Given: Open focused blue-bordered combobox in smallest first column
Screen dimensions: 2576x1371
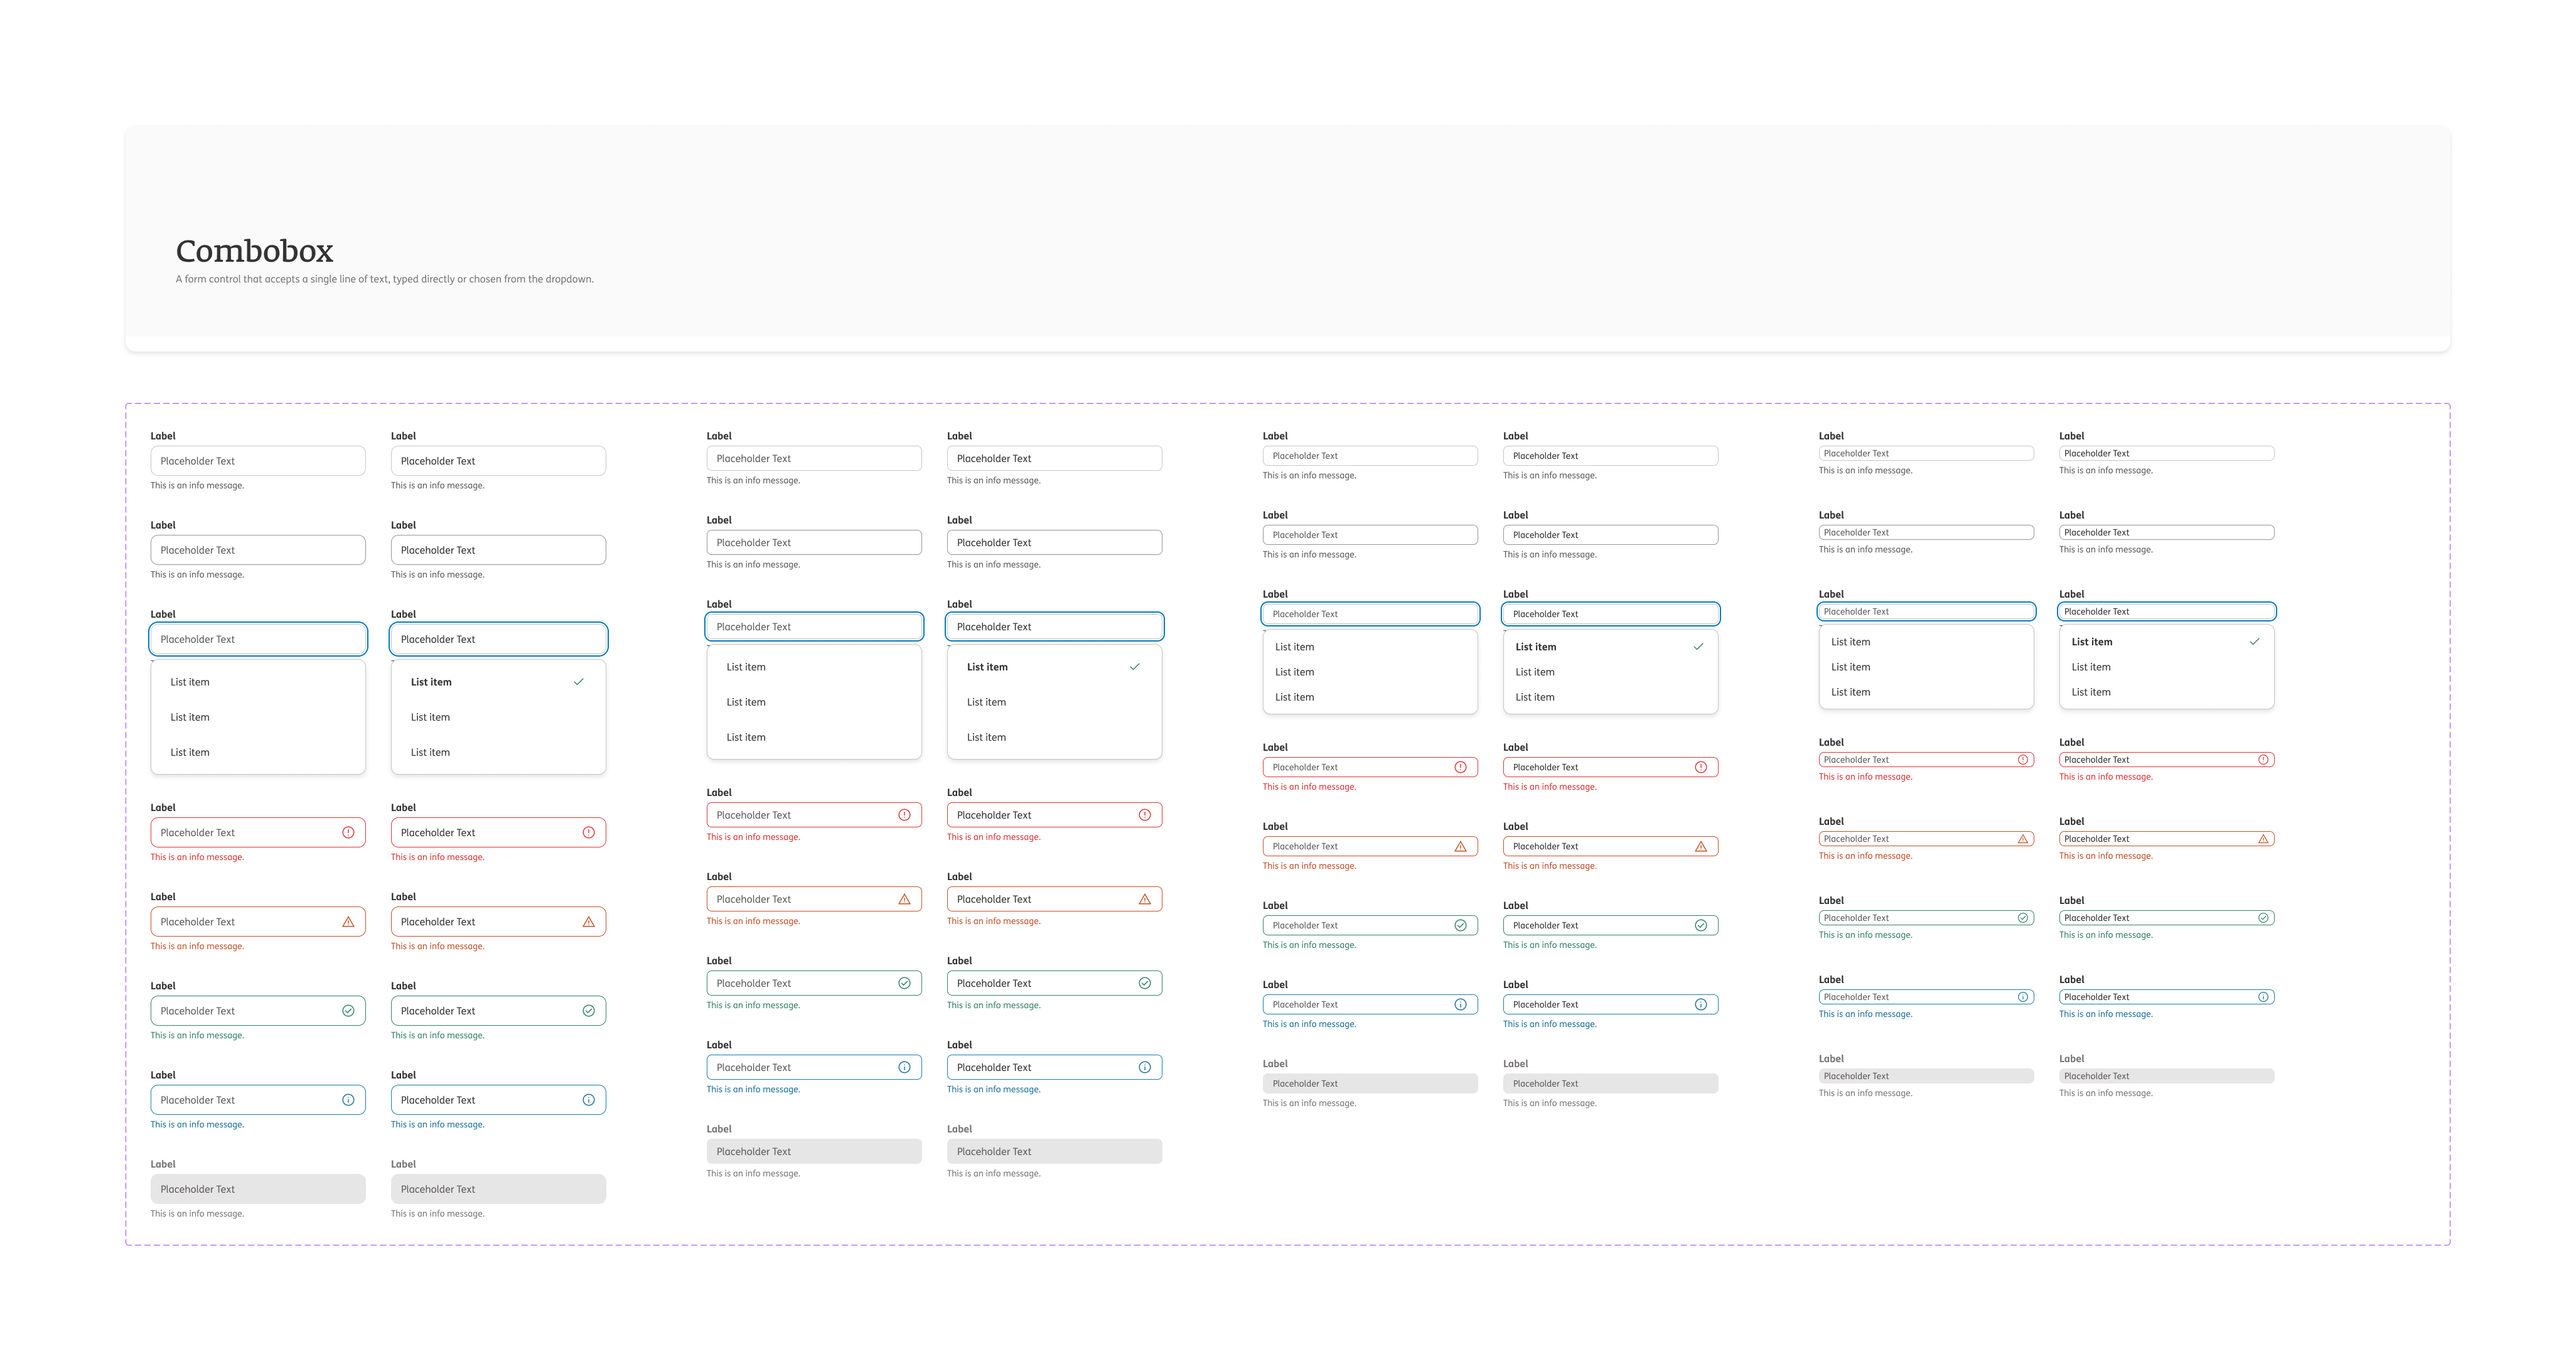Looking at the screenshot, I should tap(1926, 612).
